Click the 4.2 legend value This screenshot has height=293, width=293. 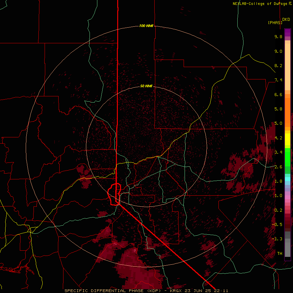(x=278, y=138)
